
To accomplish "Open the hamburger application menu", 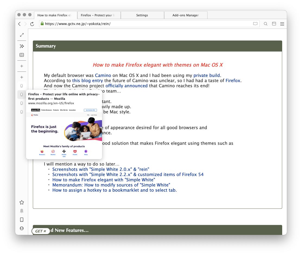I will (x=282, y=24).
